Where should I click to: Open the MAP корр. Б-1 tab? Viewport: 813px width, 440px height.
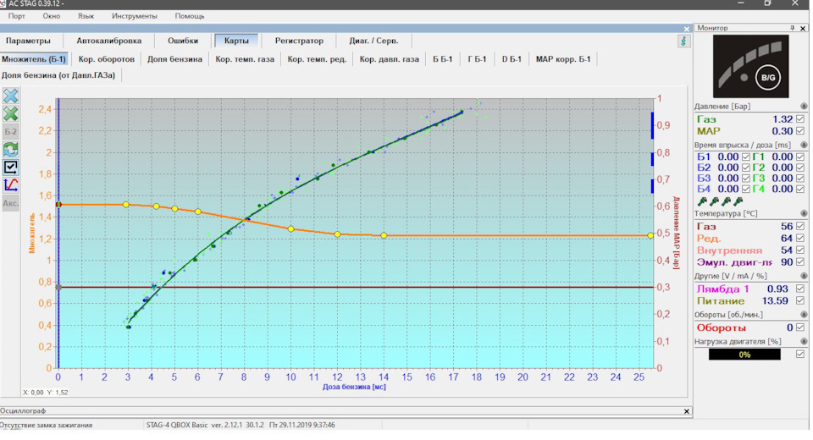tap(563, 59)
